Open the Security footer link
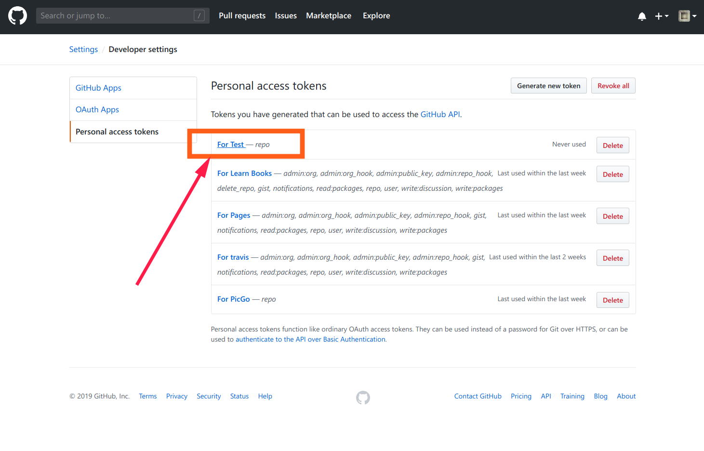This screenshot has width=704, height=451. click(209, 396)
